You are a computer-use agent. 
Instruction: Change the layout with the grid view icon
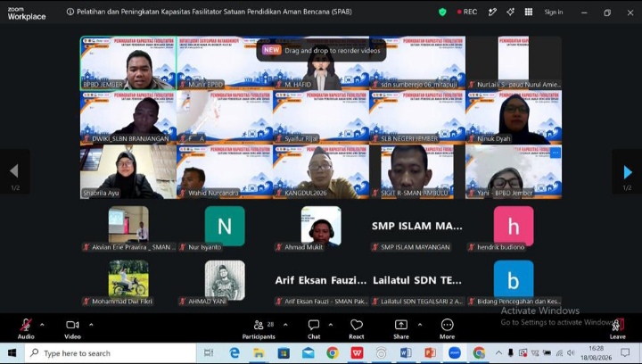coord(529,12)
